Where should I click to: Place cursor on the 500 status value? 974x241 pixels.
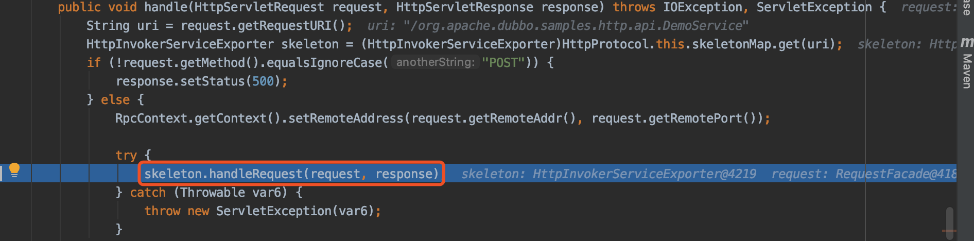263,81
